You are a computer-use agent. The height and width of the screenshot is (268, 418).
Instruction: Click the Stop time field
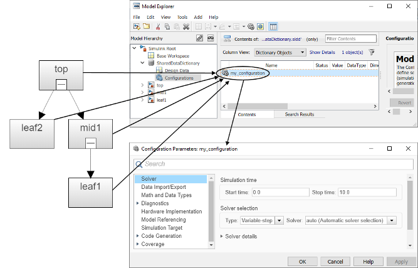[x=367, y=192]
